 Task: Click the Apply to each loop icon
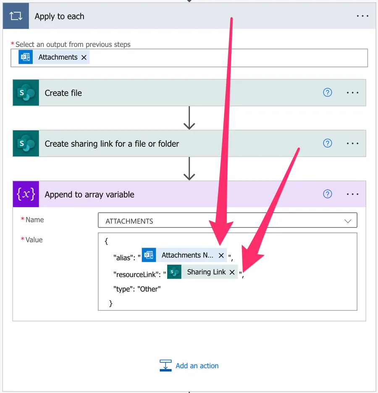[x=16, y=17]
